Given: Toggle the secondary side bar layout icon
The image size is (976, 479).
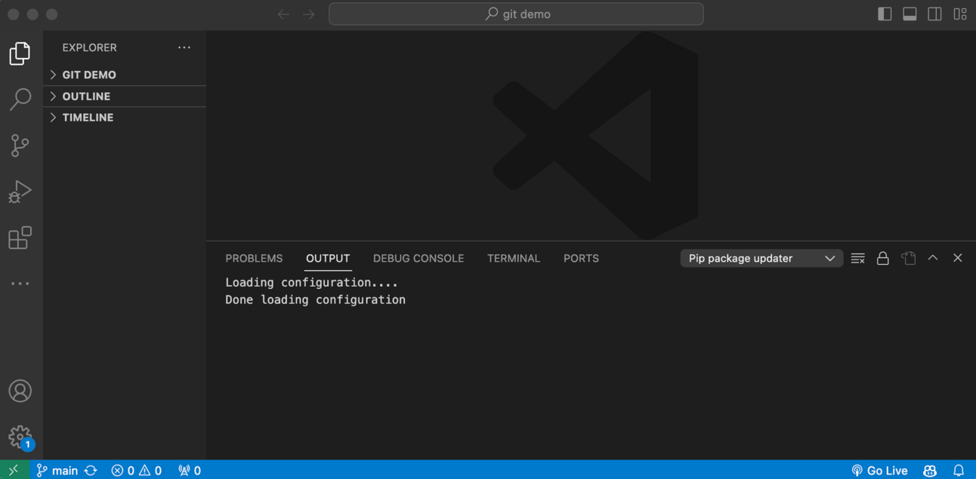Looking at the screenshot, I should (934, 14).
